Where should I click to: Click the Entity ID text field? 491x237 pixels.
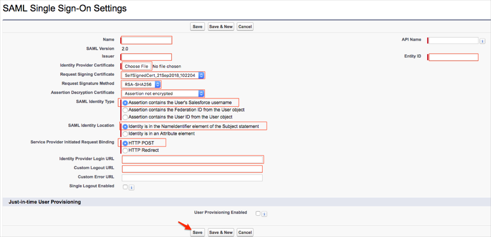point(453,57)
